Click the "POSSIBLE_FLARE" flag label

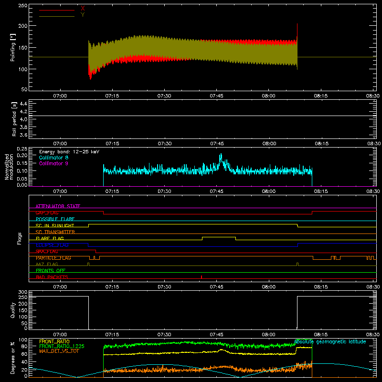(55, 219)
